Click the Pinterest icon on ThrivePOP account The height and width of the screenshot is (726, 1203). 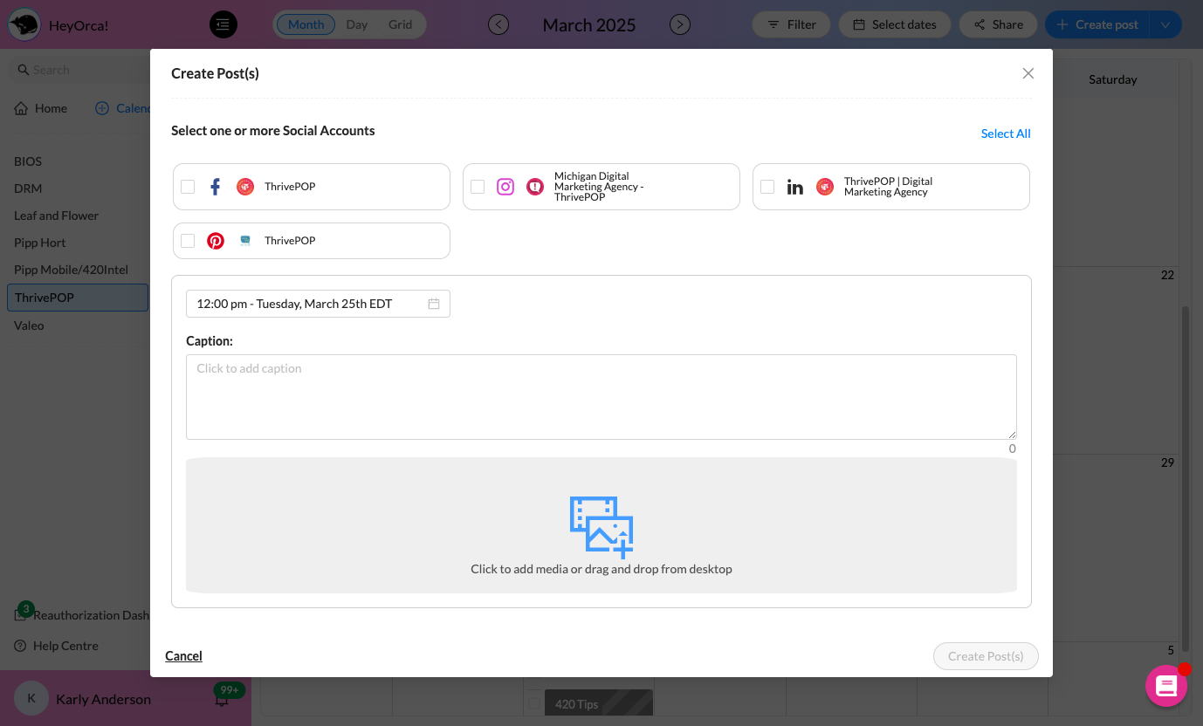pos(216,241)
